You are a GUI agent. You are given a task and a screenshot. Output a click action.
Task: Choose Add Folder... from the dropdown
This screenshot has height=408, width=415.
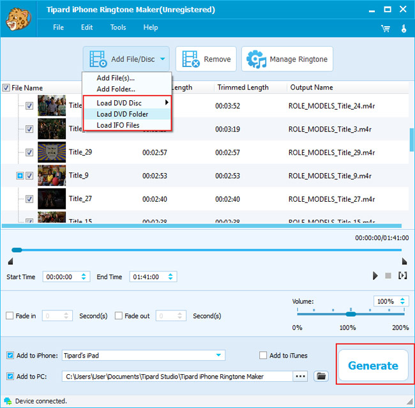pos(127,89)
